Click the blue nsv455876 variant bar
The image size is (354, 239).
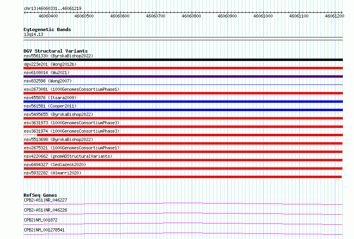pos(183,102)
